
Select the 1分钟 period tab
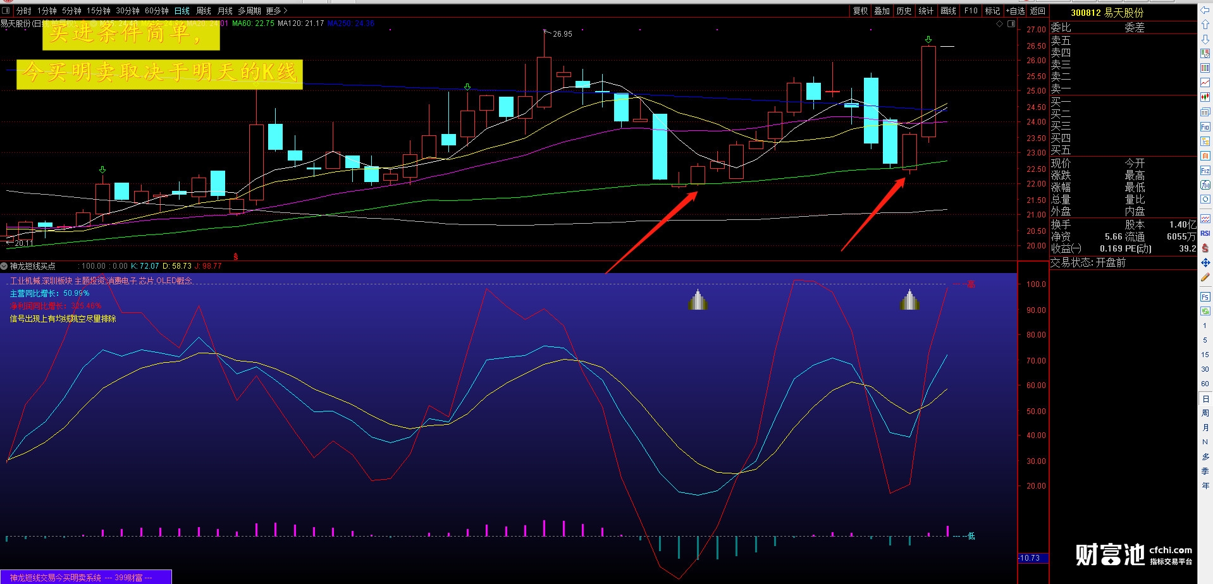(x=47, y=11)
